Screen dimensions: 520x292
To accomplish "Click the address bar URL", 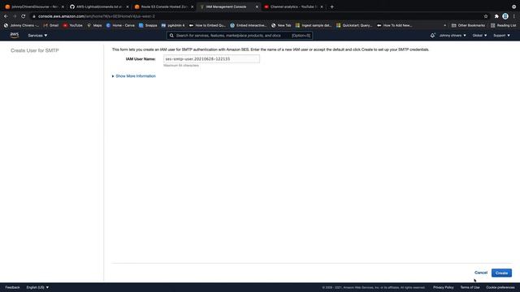I will (96, 16).
